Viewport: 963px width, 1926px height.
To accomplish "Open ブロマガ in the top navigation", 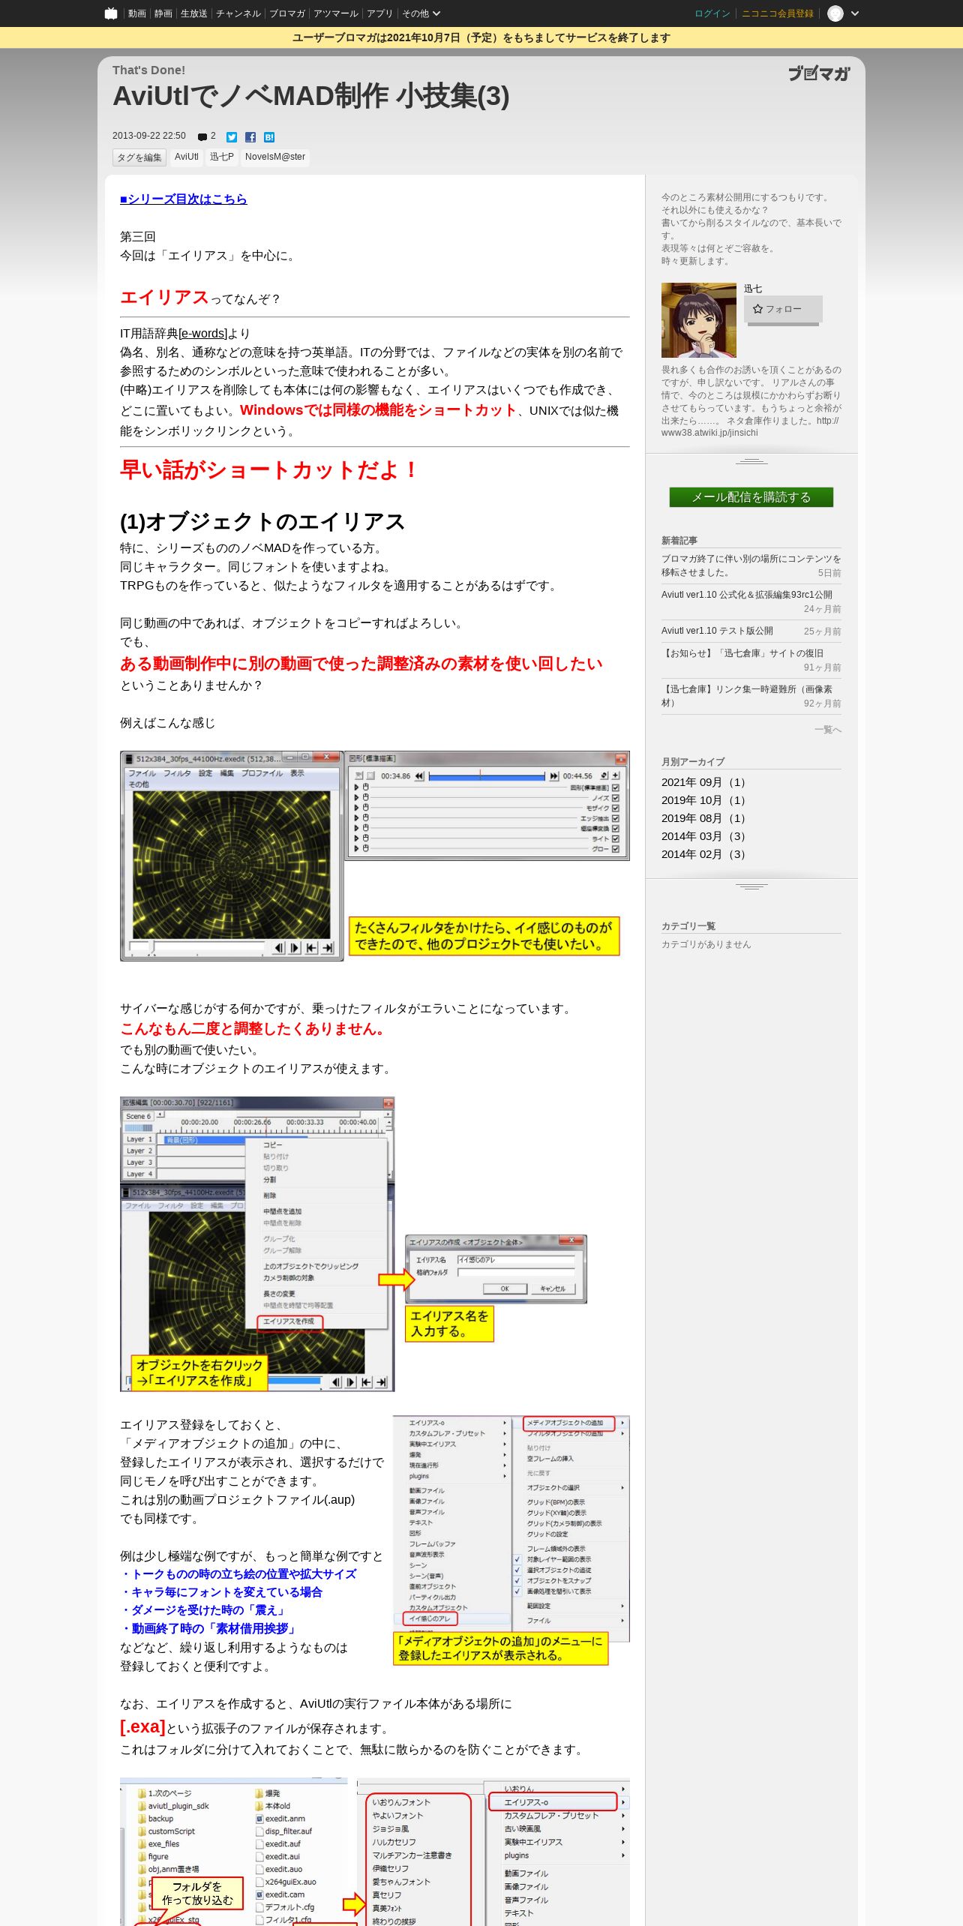I will pos(287,13).
